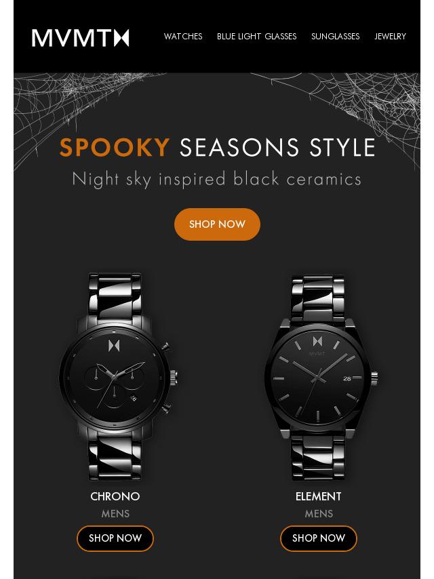
Task: Click the CHRONO product name
Action: coord(115,496)
